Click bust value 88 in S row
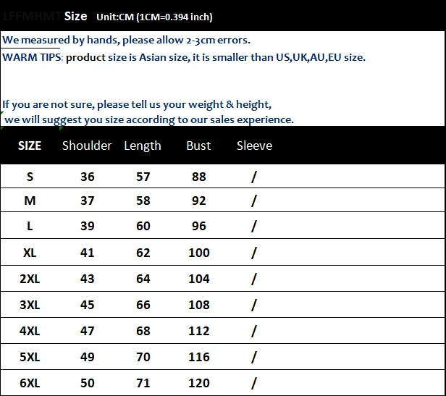Screen dimensions: 446x396 [199, 177]
